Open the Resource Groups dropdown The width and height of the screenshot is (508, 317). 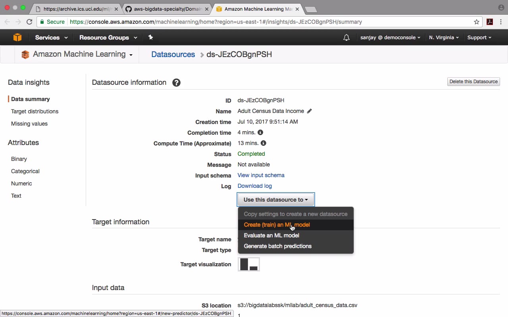click(108, 37)
